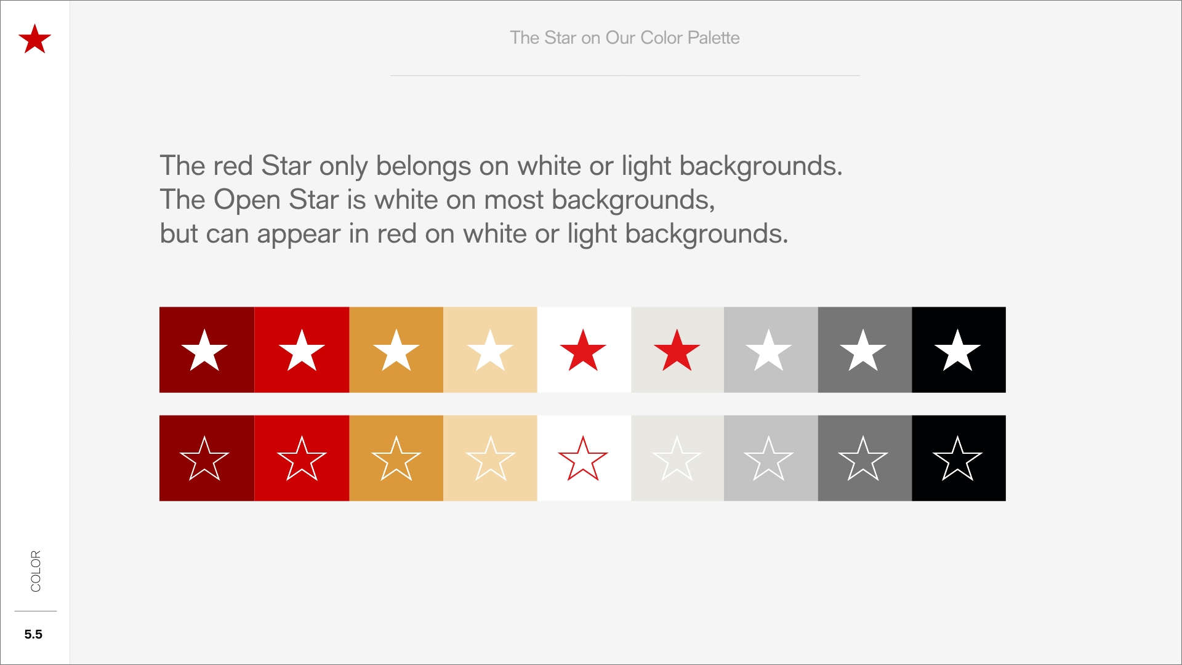Screen dimensions: 1182x665
Task: Select the white solid star on black swatch
Action: point(957,350)
